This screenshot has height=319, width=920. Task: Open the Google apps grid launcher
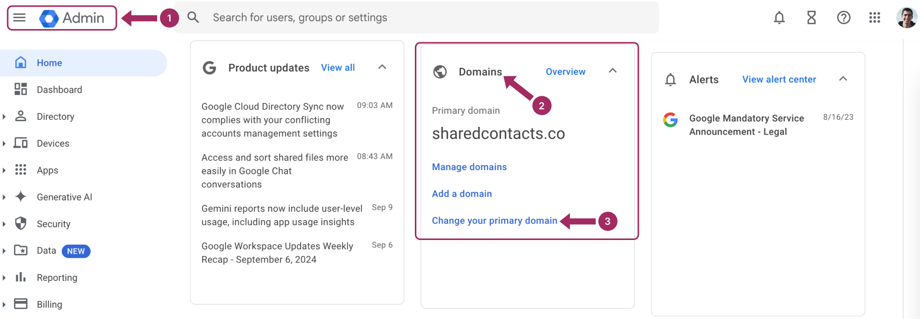pyautogui.click(x=875, y=18)
